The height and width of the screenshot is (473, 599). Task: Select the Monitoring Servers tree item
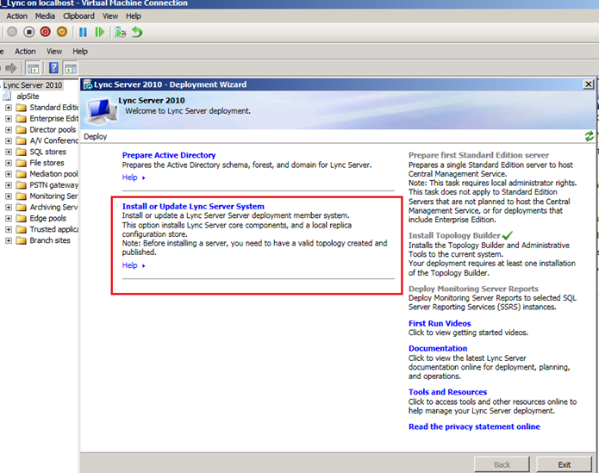[53, 196]
